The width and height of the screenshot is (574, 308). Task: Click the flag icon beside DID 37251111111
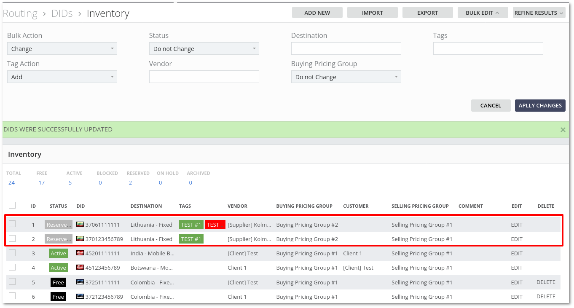click(80, 282)
